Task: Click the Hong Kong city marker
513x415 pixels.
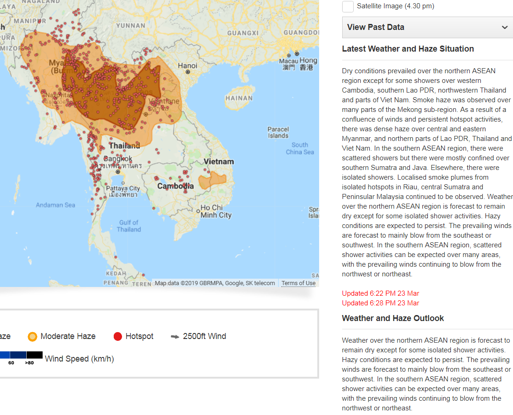Action: click(297, 54)
